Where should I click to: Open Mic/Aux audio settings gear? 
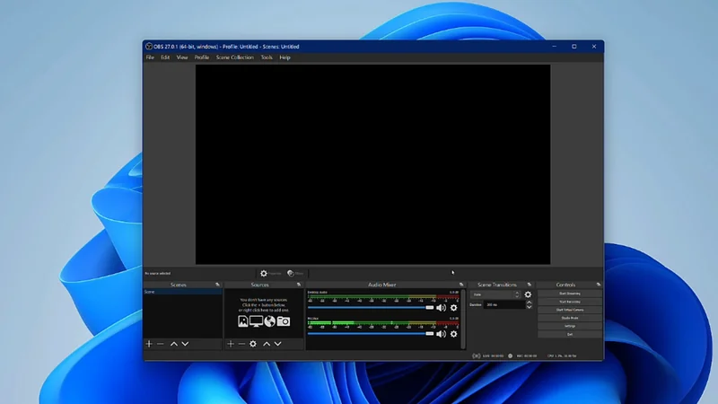[x=453, y=334]
